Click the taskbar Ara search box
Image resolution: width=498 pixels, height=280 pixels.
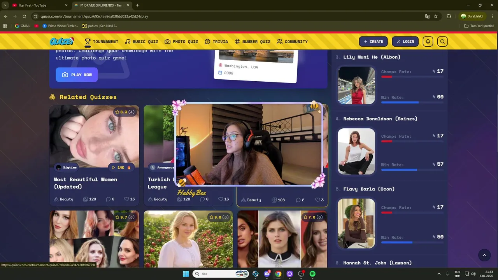[221, 274]
